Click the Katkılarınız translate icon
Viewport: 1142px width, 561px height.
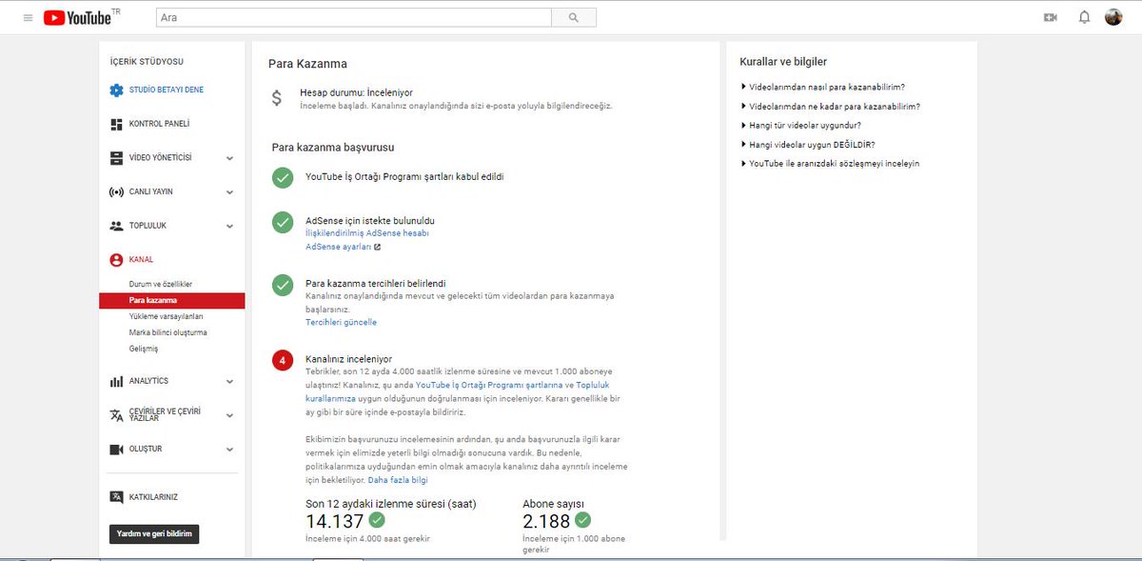point(116,497)
